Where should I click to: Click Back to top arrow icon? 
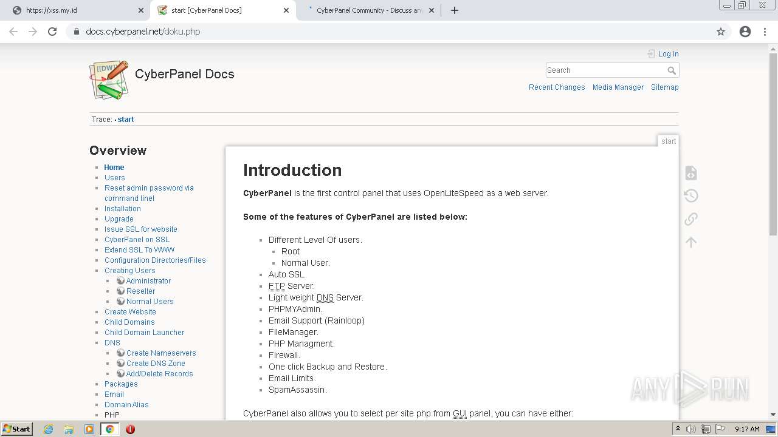pos(690,242)
